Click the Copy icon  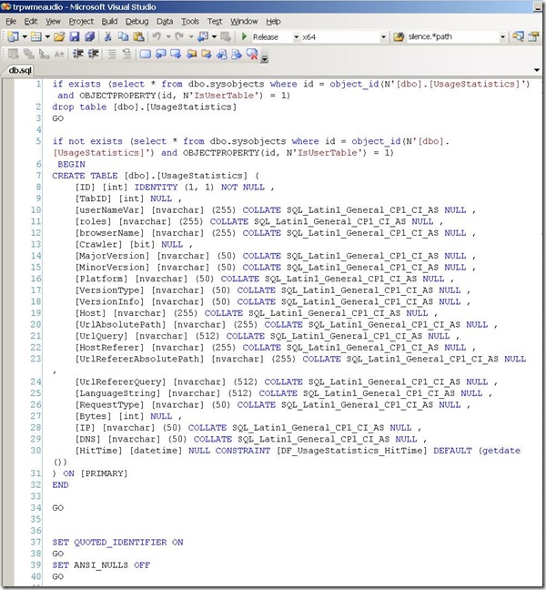pyautogui.click(x=123, y=36)
